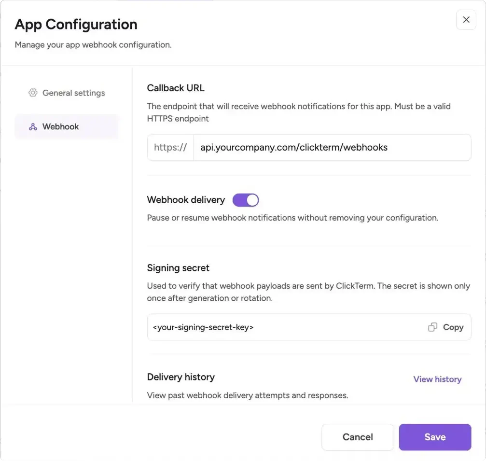Click the https:// prefix segment

[x=170, y=147]
